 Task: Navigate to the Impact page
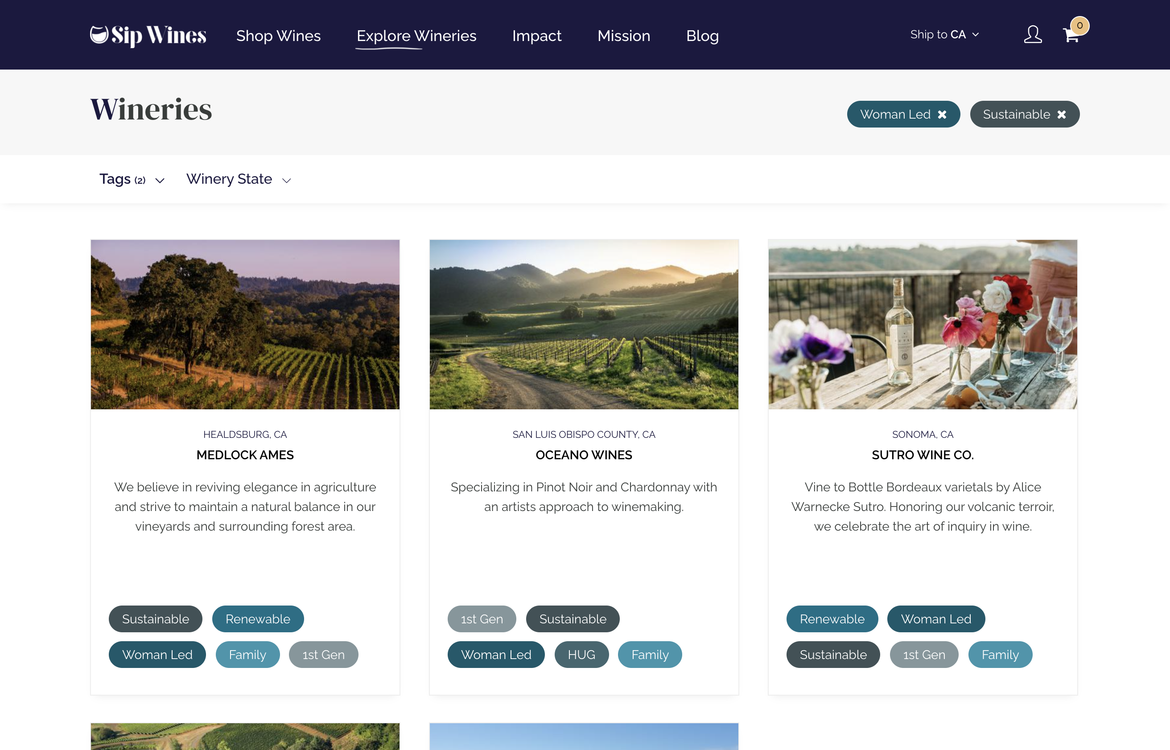coord(536,36)
